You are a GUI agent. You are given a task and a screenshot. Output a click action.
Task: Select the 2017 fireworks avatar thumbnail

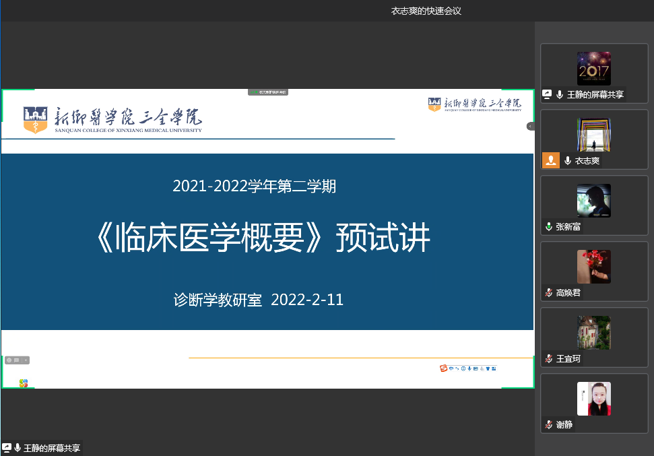point(593,69)
